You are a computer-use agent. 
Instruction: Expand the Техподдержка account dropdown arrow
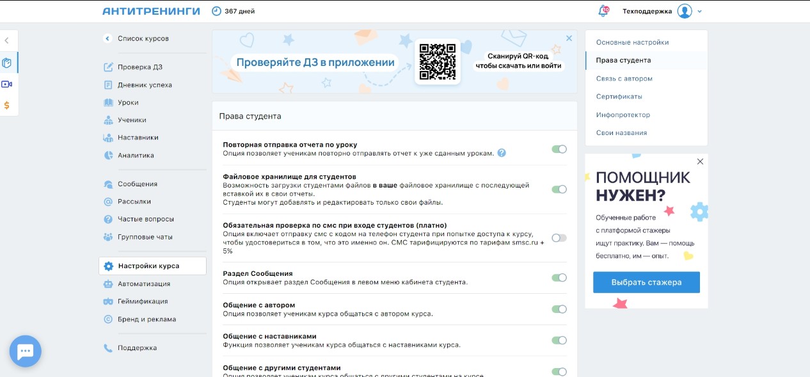point(700,12)
